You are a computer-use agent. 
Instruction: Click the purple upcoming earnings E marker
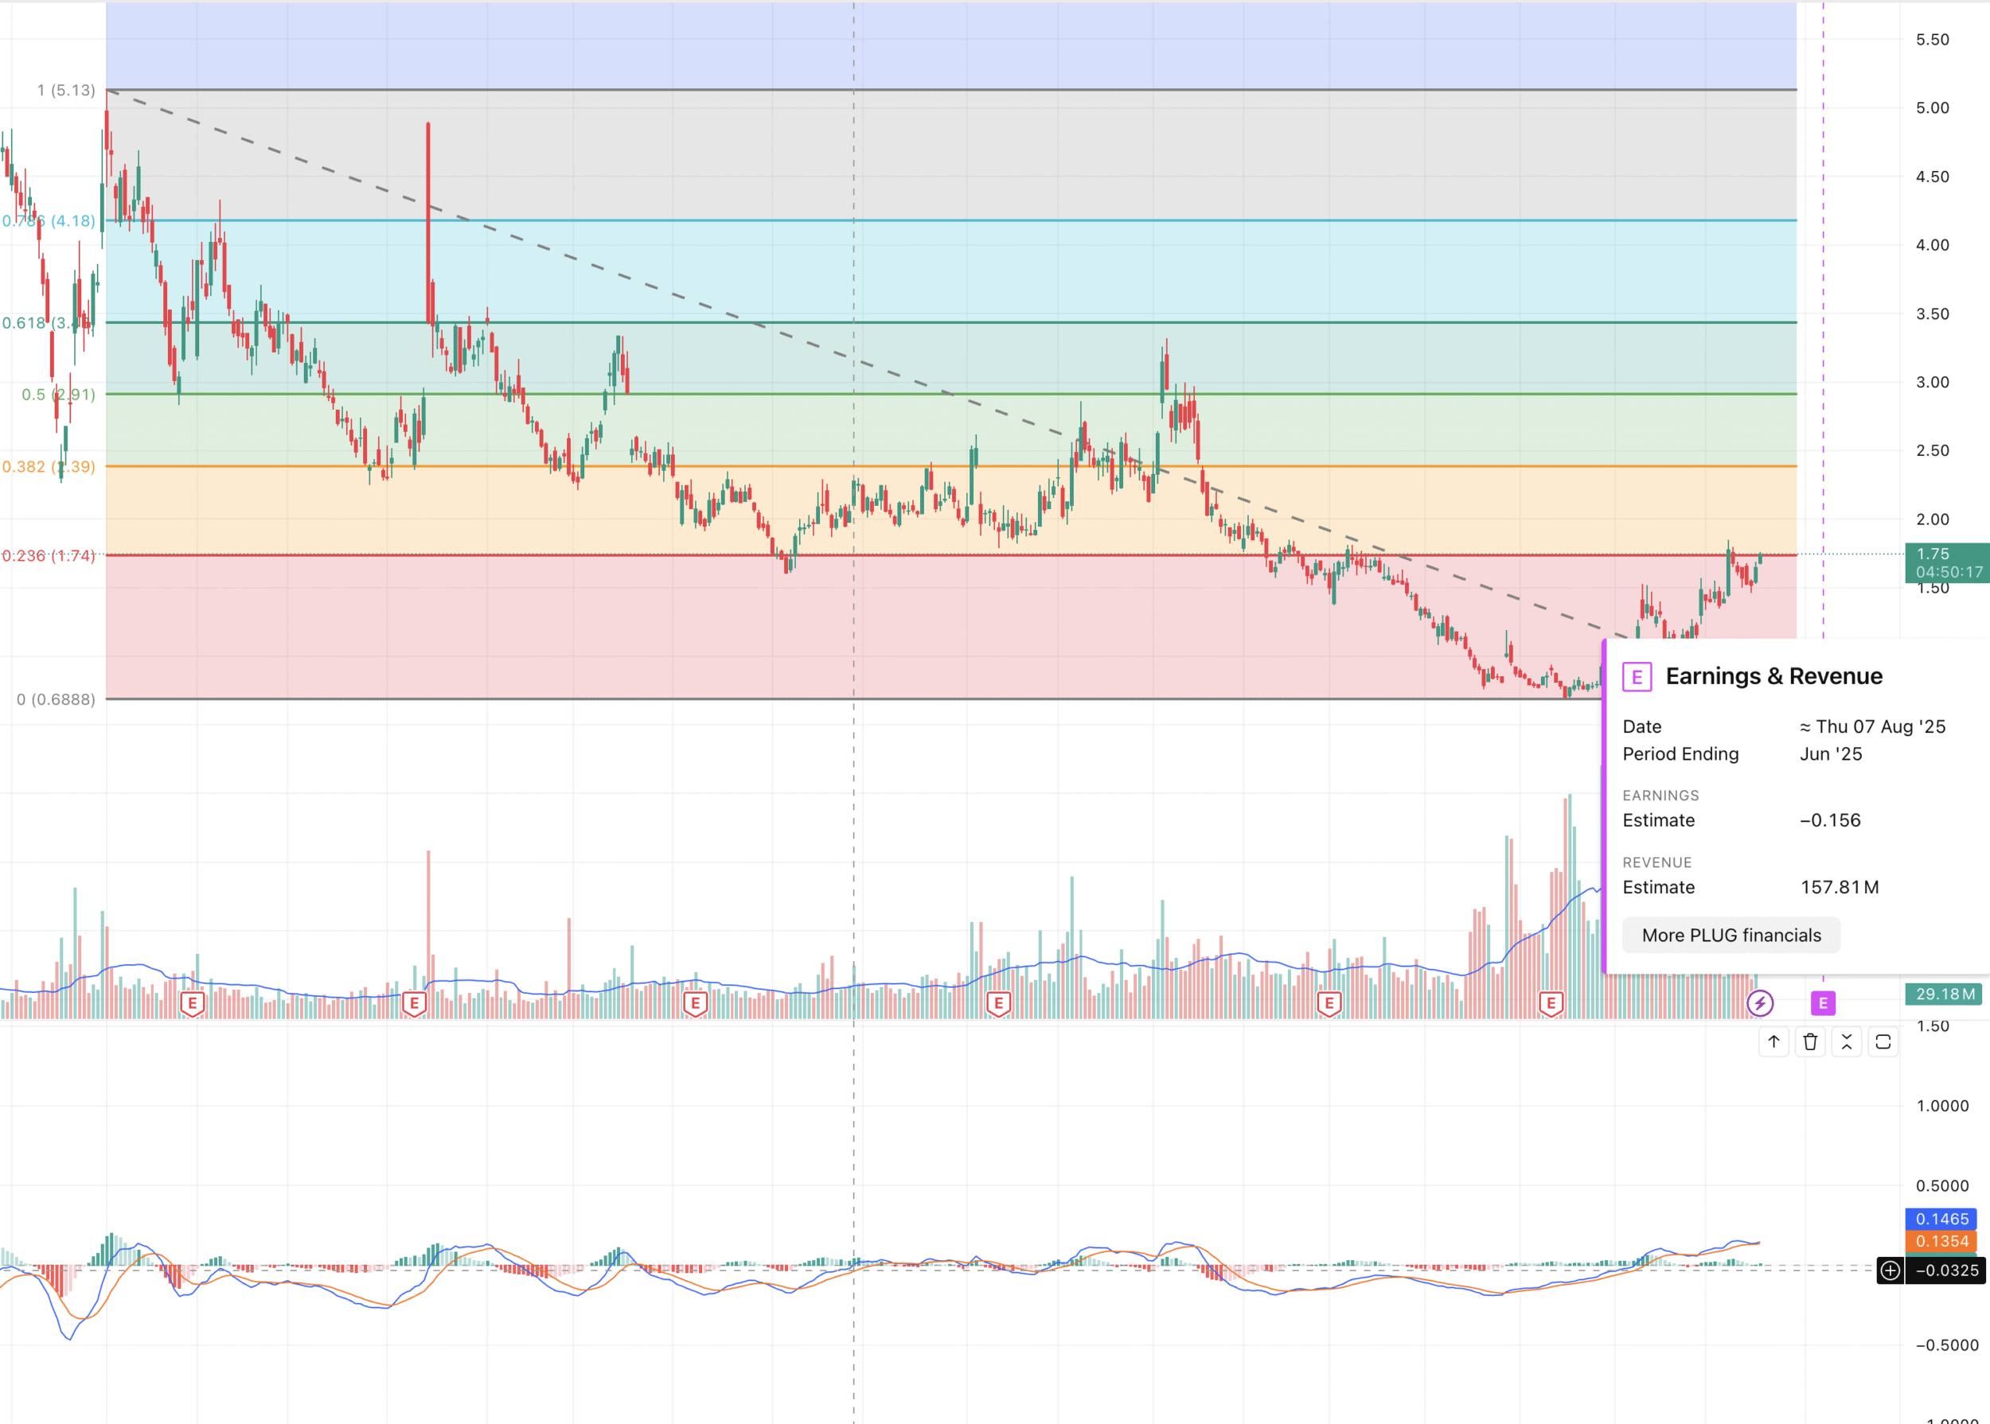[x=1824, y=1003]
